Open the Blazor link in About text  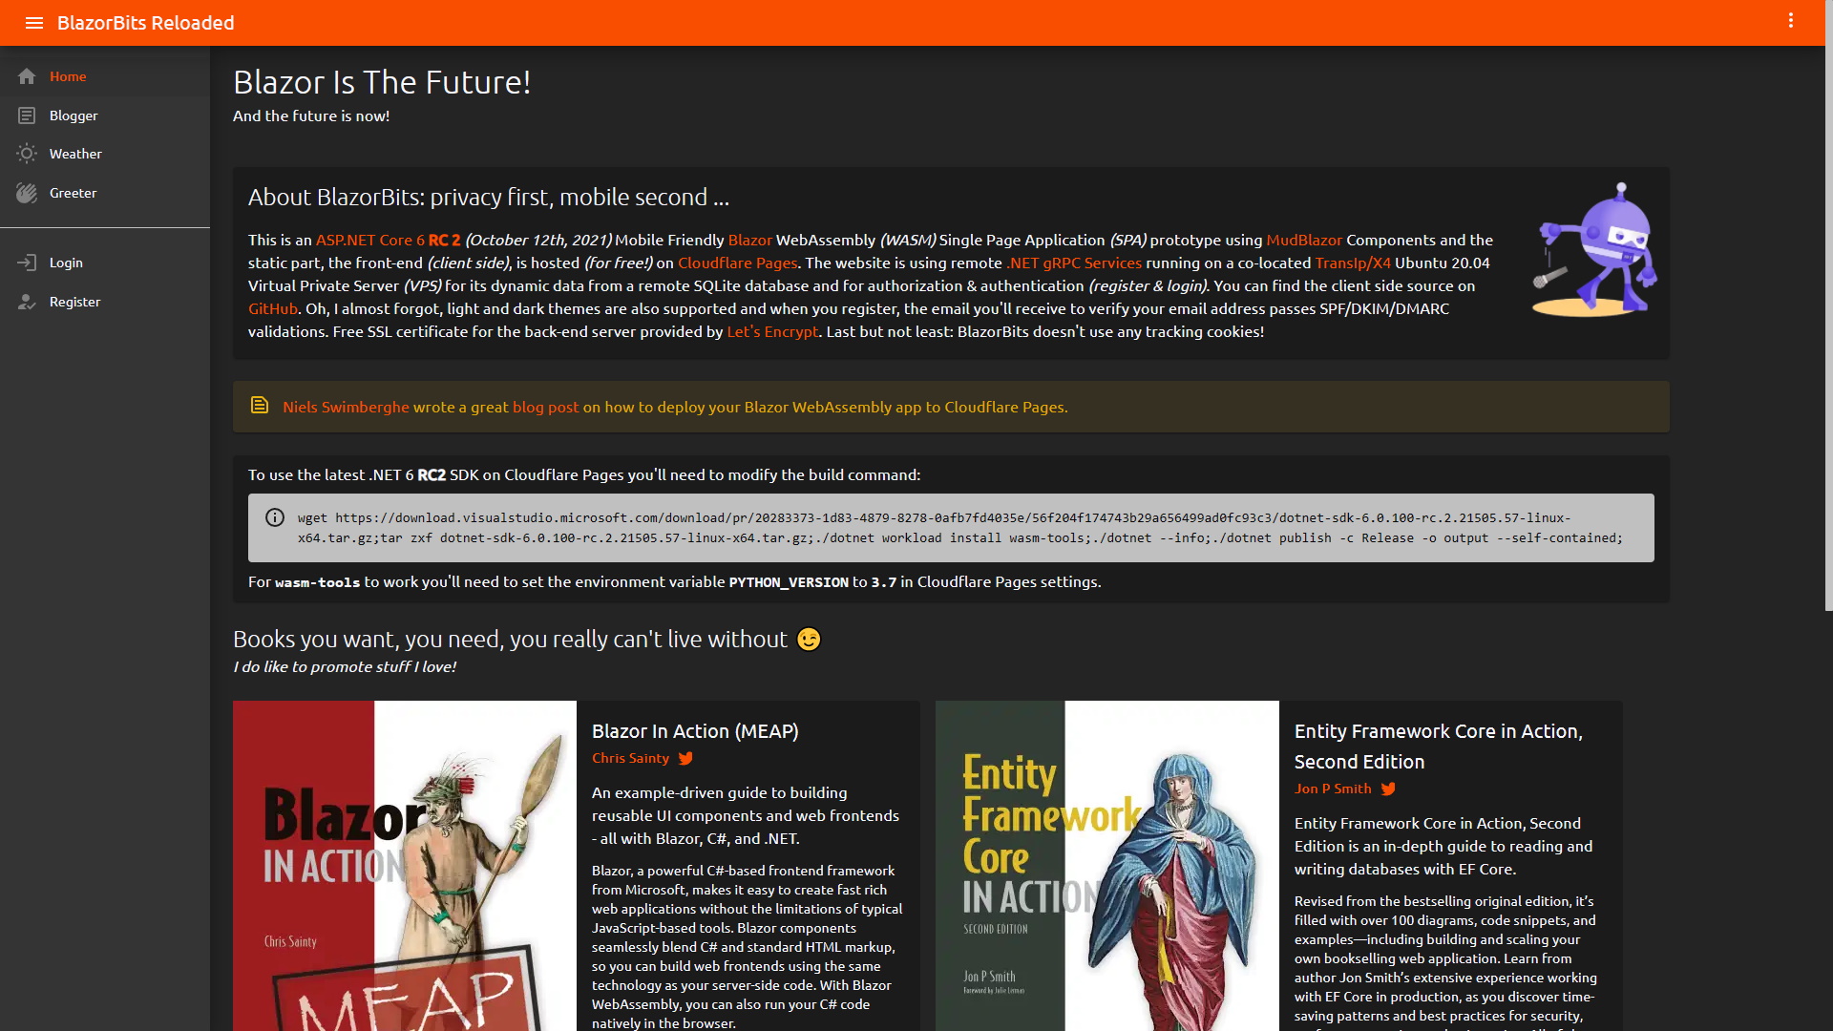tap(749, 240)
